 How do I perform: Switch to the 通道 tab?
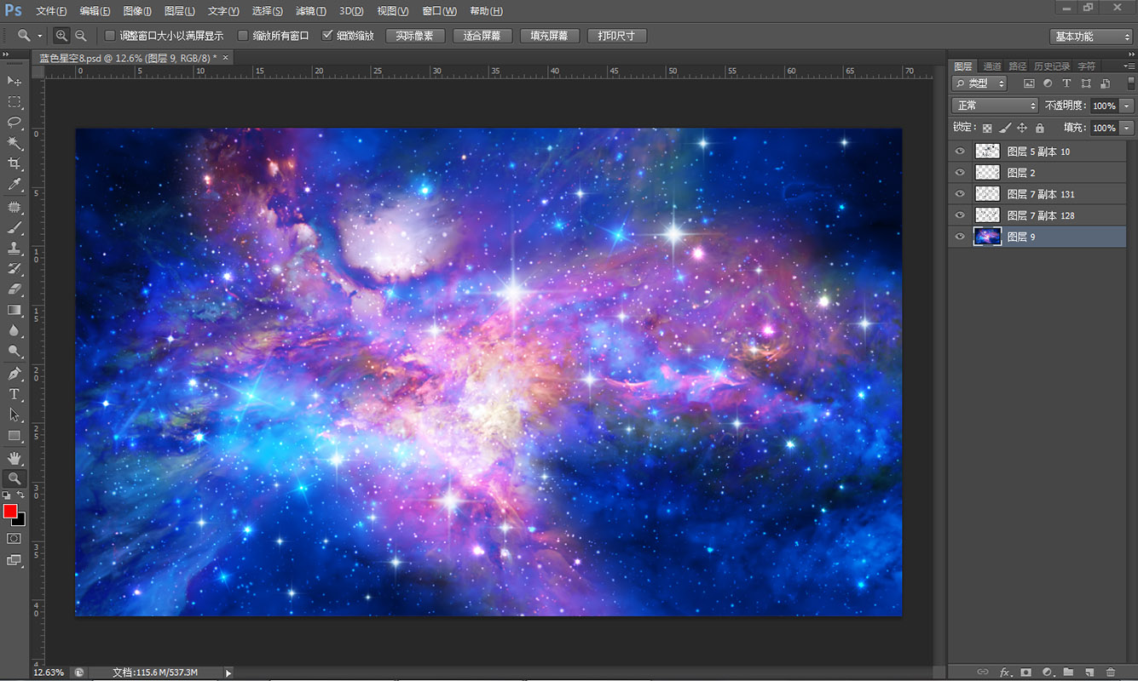pyautogui.click(x=992, y=66)
